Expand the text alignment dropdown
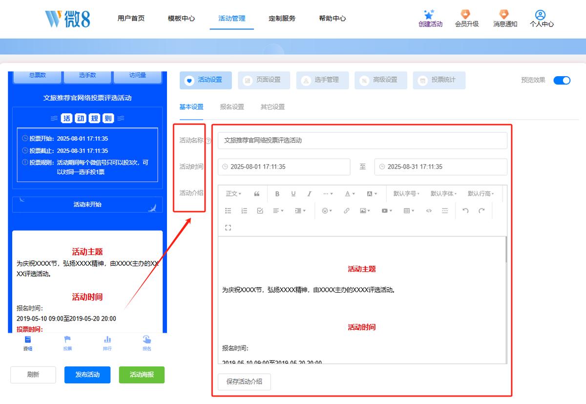This screenshot has width=586, height=404. 278,211
